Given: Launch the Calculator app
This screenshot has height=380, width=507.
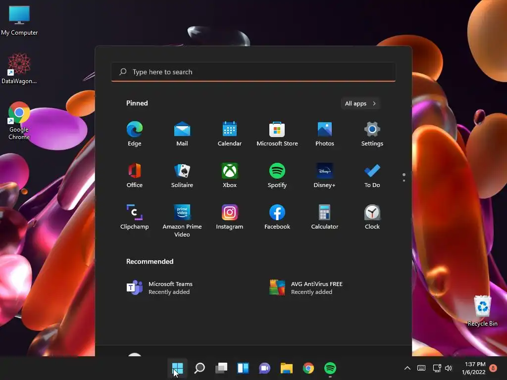Looking at the screenshot, I should point(325,217).
